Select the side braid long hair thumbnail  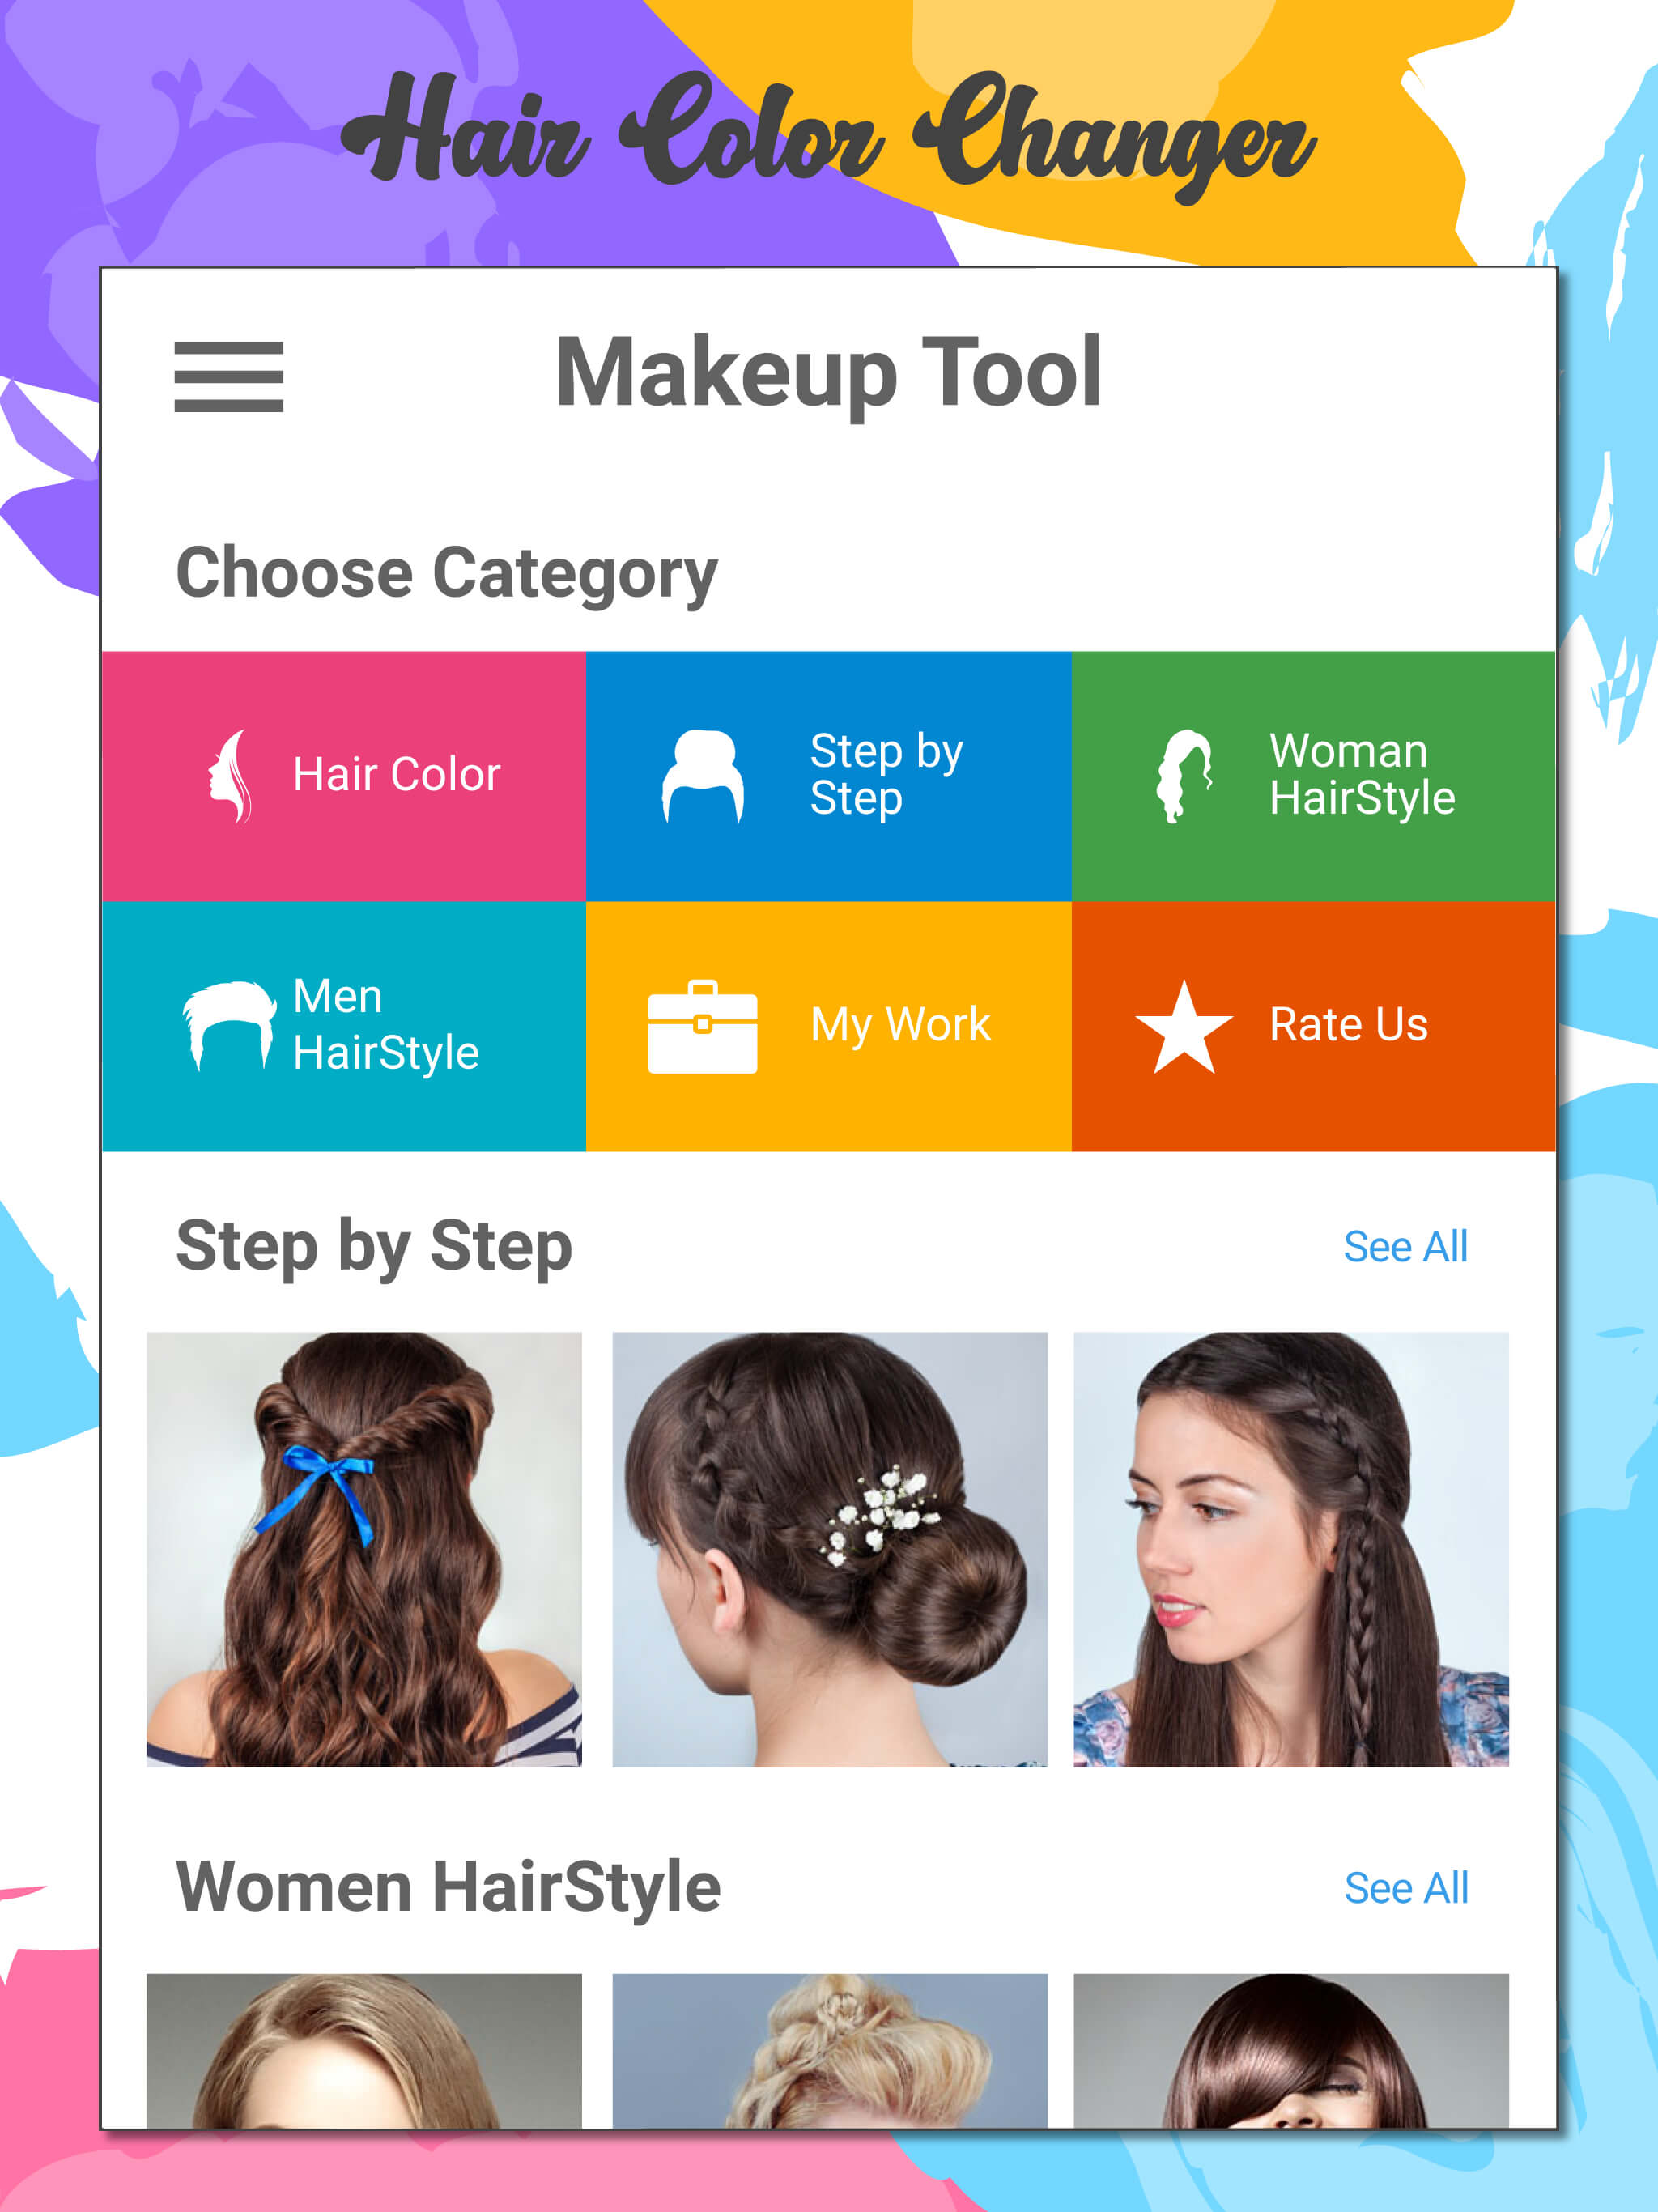1291,1549
